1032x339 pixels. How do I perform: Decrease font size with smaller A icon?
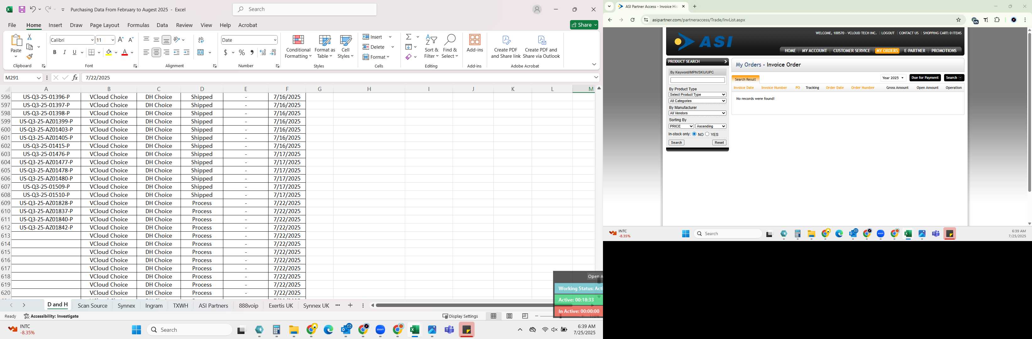pos(131,40)
